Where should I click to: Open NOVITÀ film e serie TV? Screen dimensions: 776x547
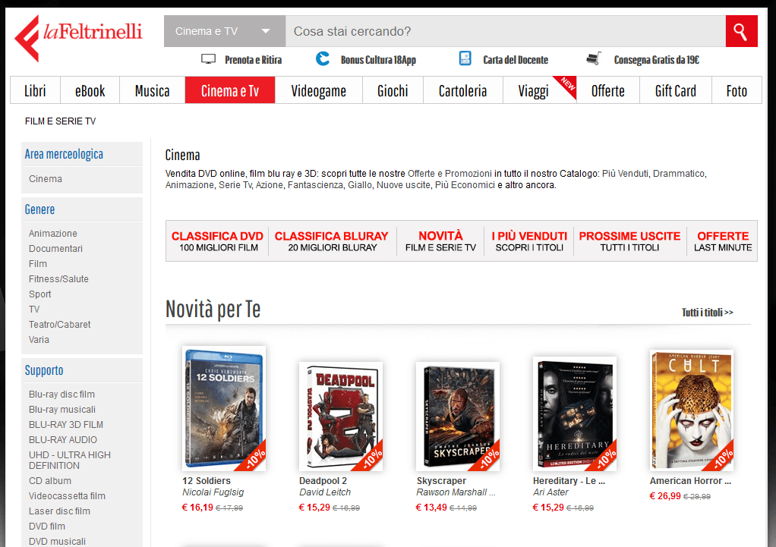click(x=440, y=241)
